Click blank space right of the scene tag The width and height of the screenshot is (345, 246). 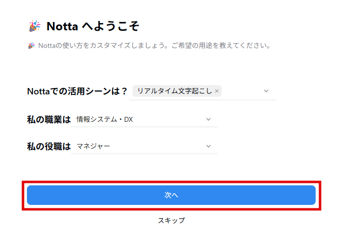242,91
